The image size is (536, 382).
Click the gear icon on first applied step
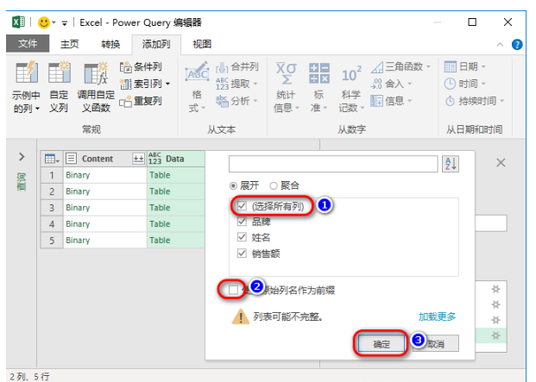[495, 290]
